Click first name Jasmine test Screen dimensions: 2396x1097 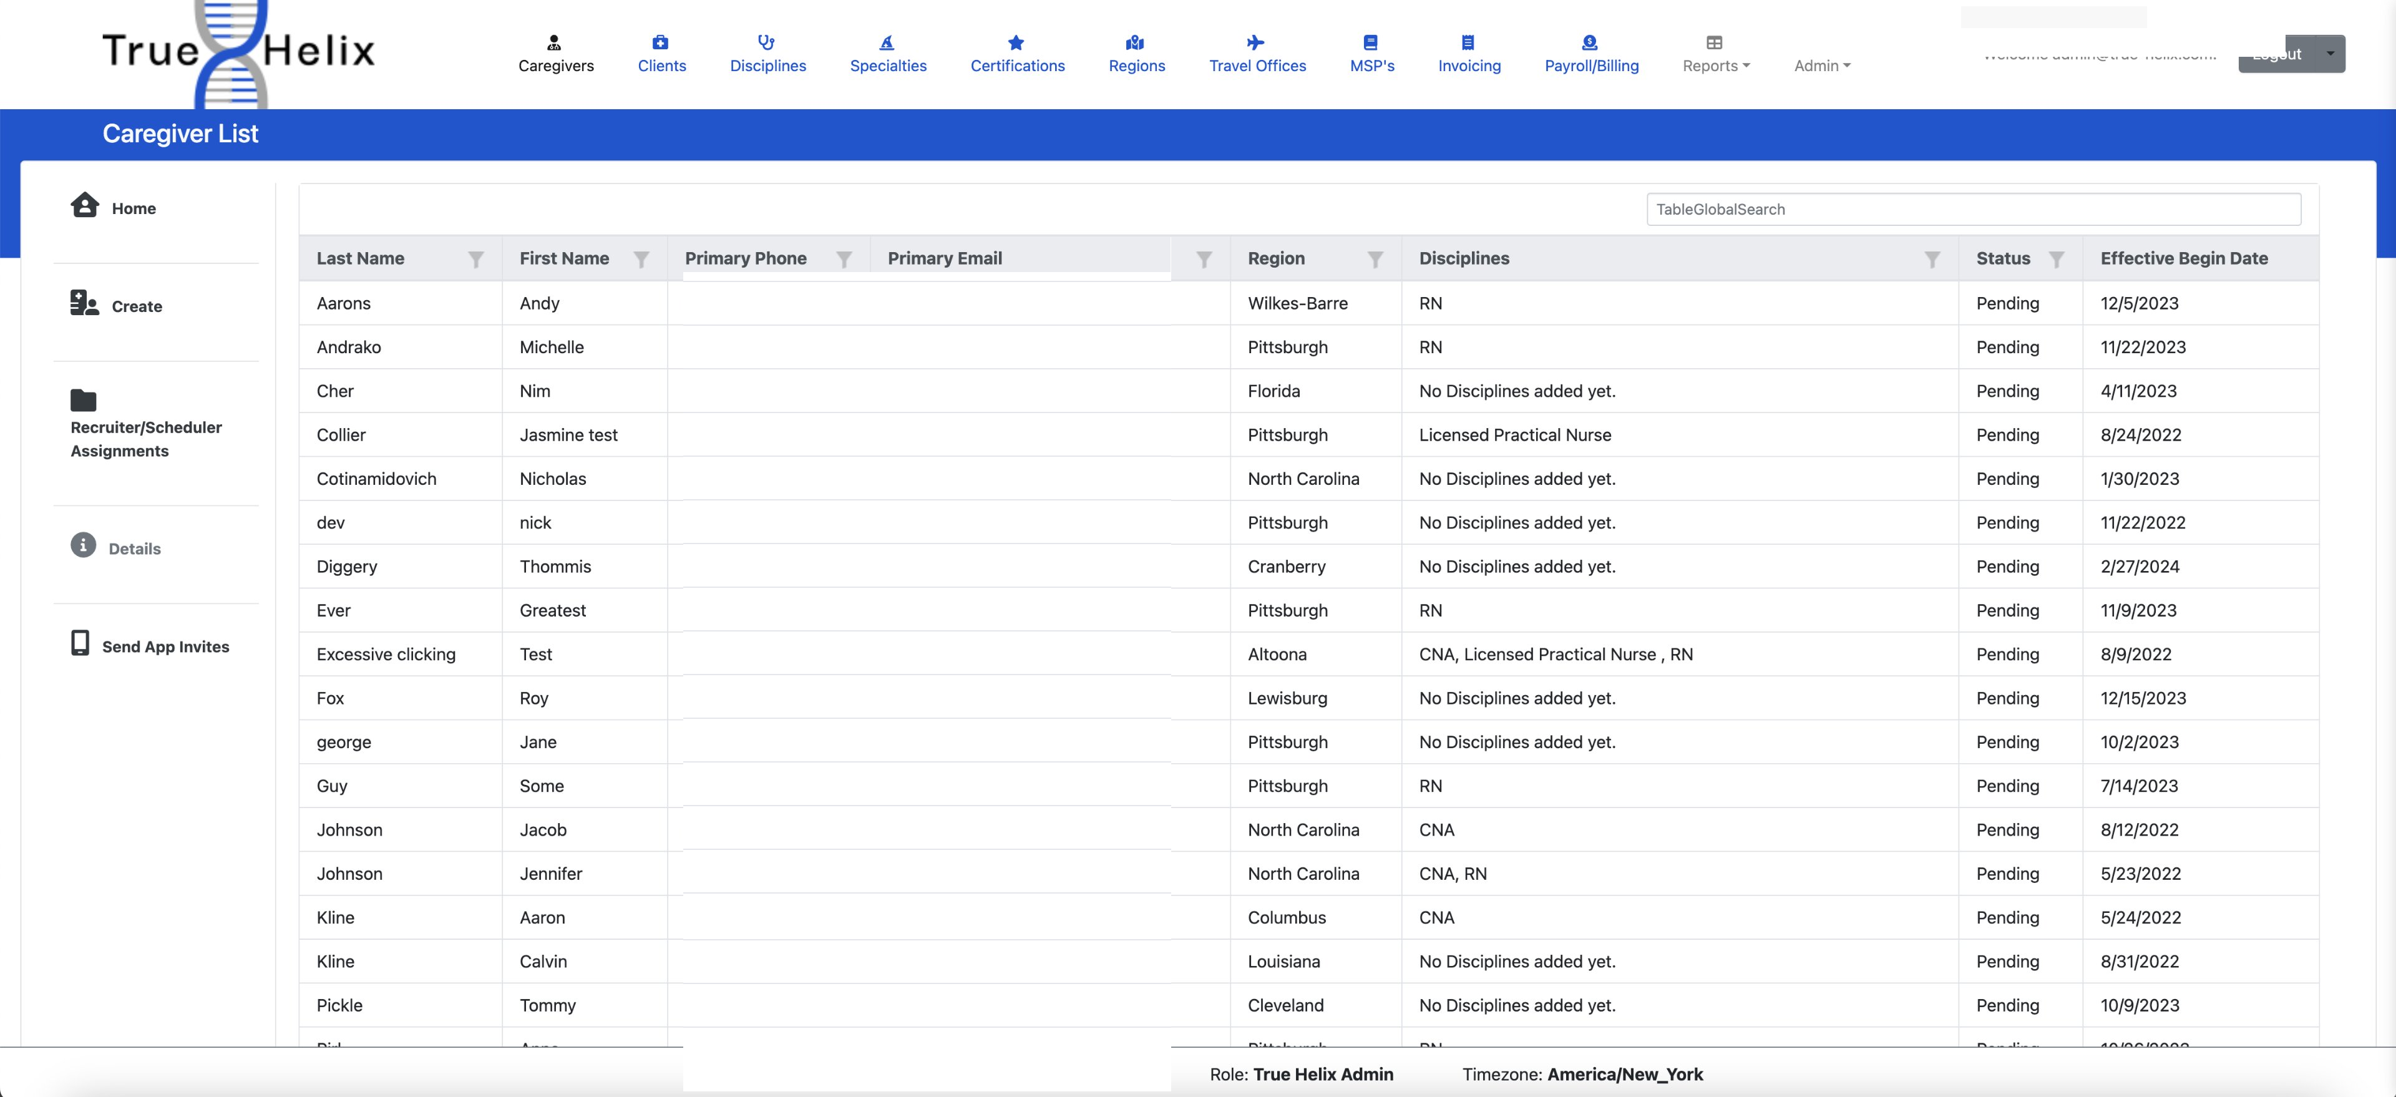[x=568, y=434]
